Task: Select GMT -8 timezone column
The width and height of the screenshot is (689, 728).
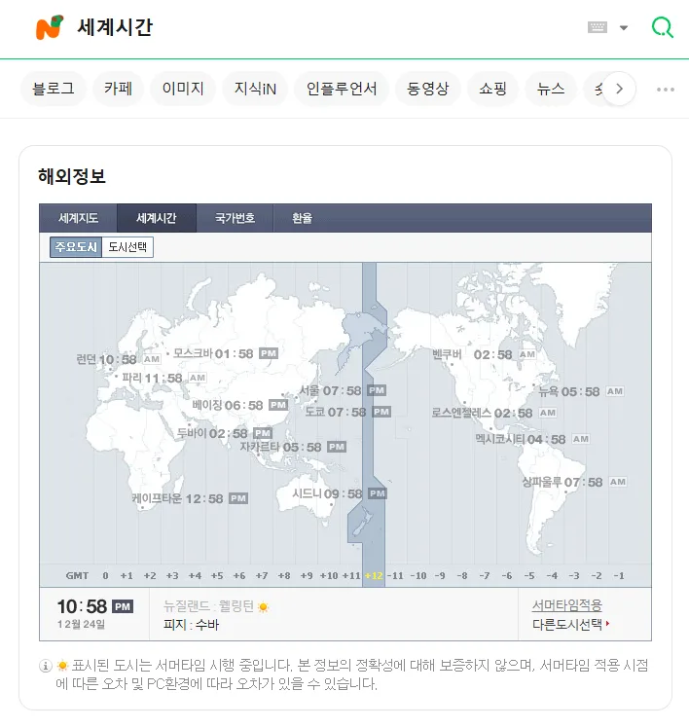Action: tap(462, 576)
